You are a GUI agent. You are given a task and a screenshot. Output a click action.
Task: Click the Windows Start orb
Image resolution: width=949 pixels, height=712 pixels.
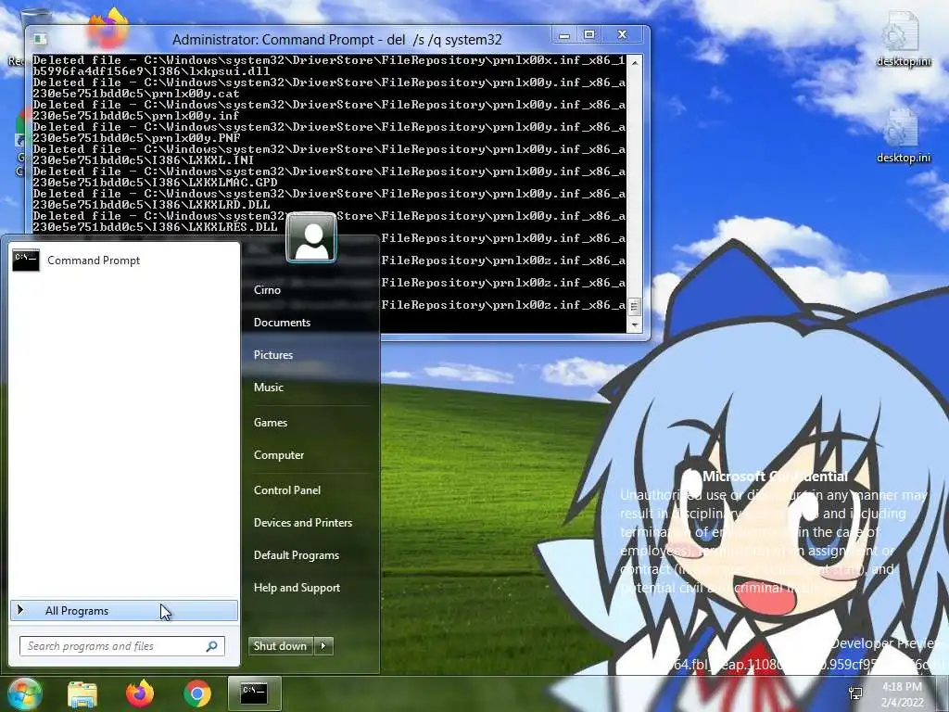pos(24,693)
